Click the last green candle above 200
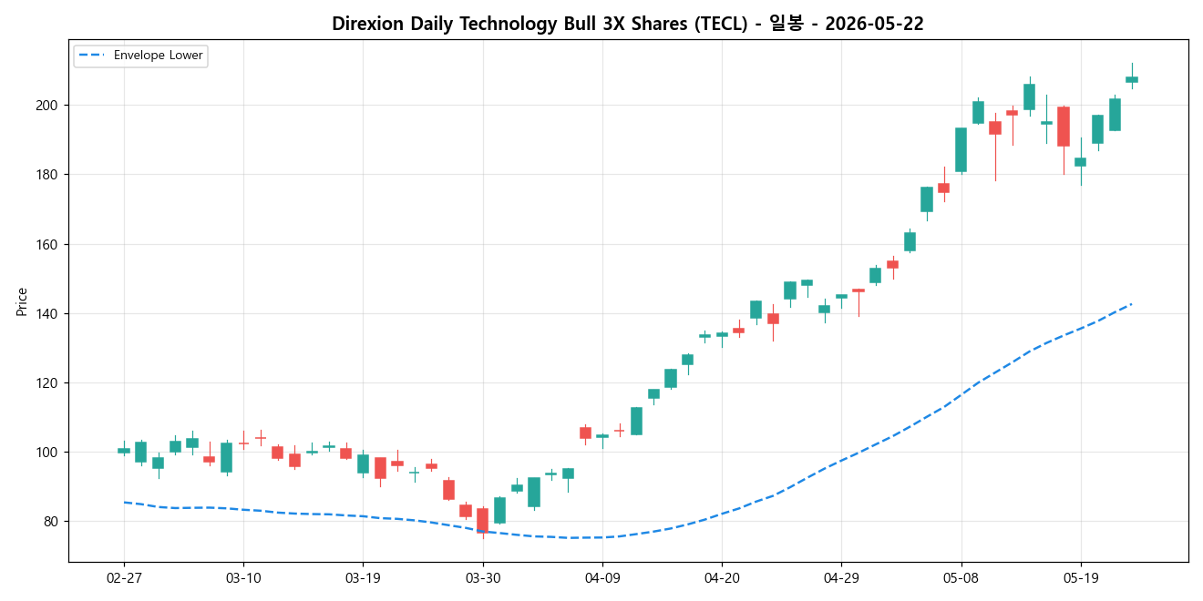 [1132, 79]
